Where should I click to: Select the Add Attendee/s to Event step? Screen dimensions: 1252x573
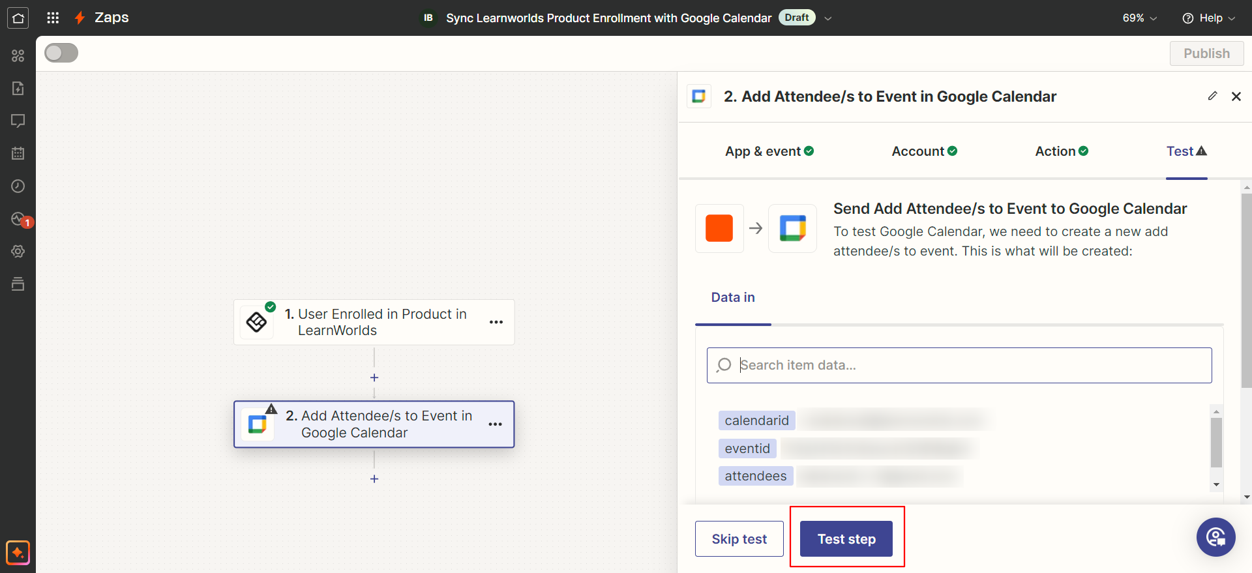(374, 424)
